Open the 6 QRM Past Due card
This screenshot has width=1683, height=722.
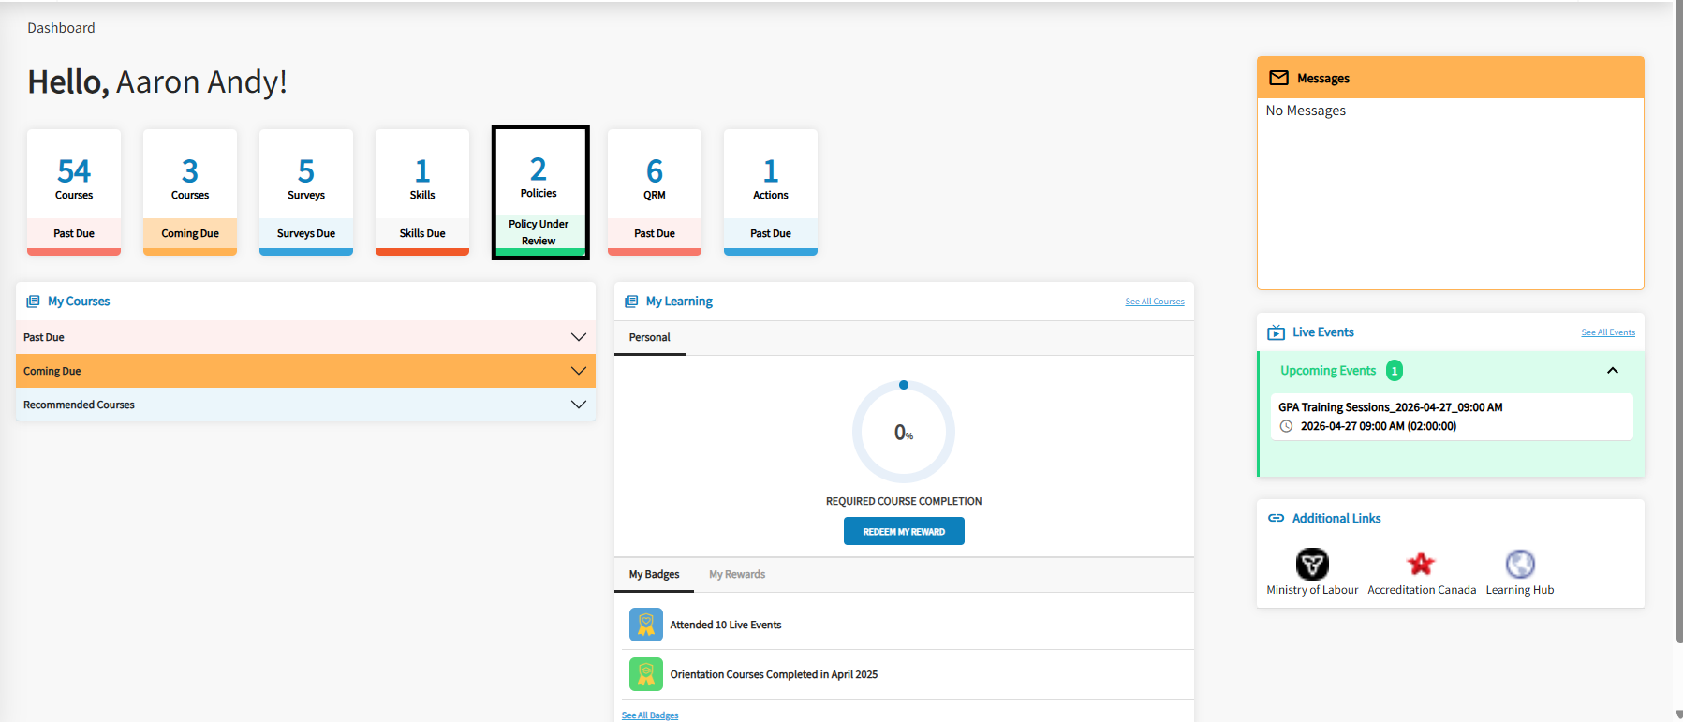pos(655,192)
